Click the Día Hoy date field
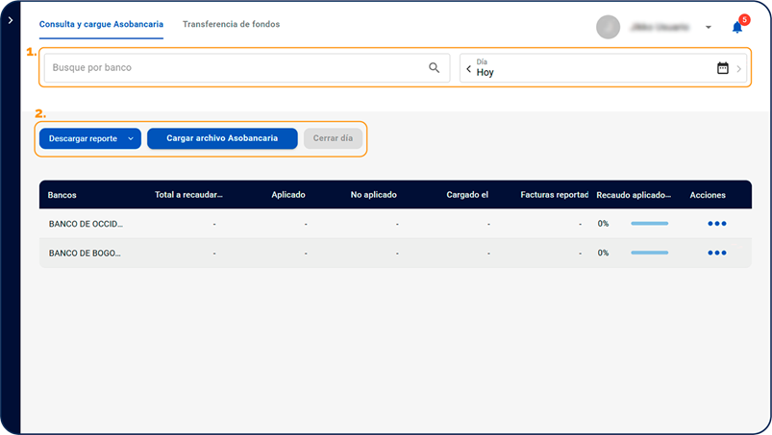 (x=586, y=68)
